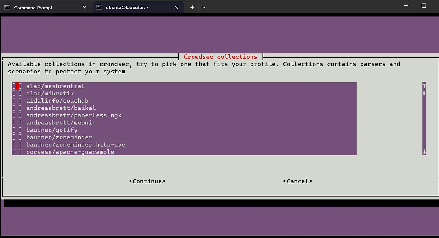Check the a1ad/meshcentral collection
This screenshot has height=238, width=439.
coord(17,86)
